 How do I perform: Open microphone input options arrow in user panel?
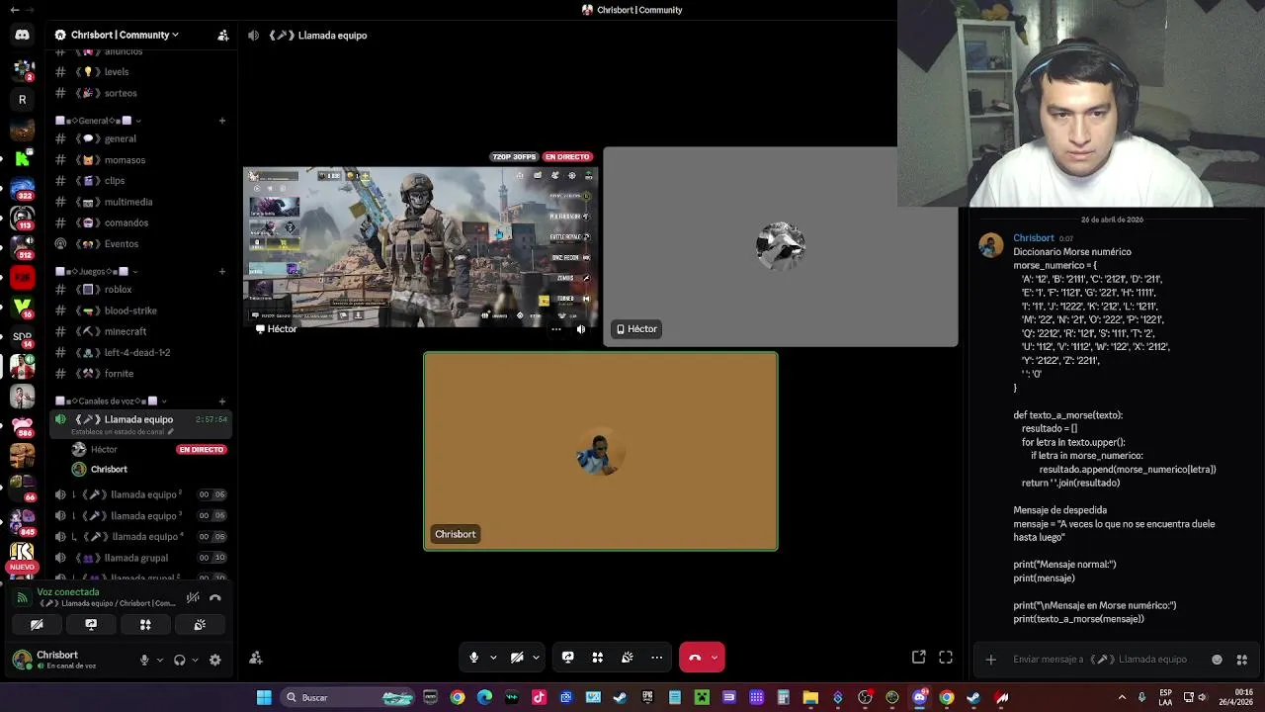click(160, 660)
